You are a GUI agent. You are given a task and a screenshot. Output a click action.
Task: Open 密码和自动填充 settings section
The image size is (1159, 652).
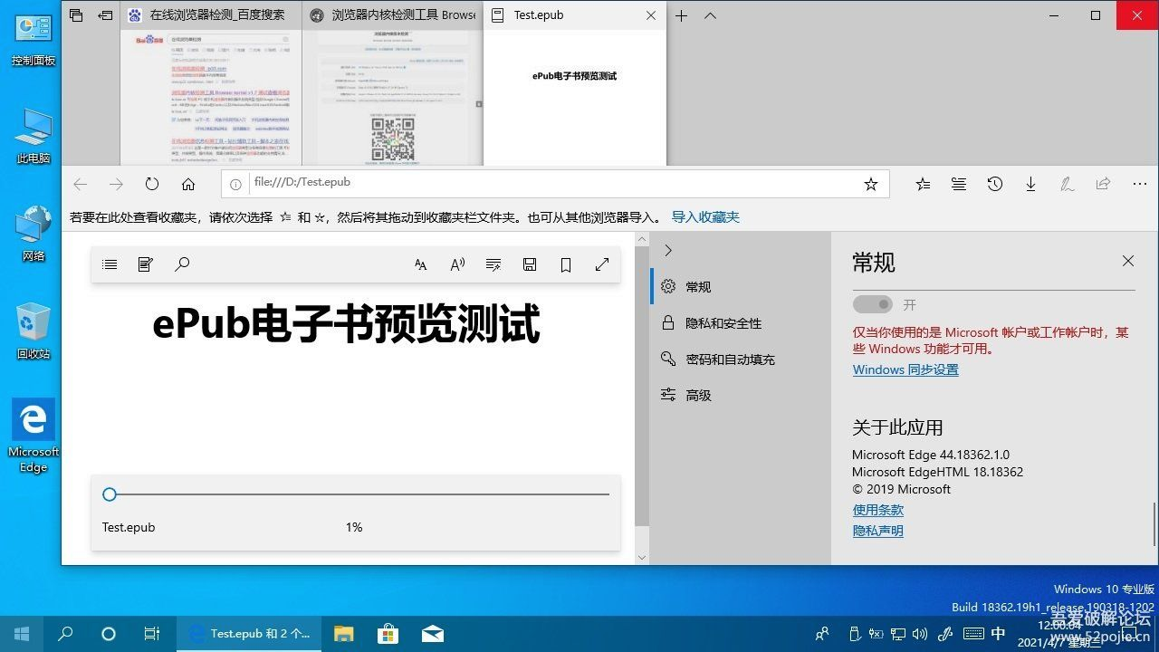pyautogui.click(x=741, y=359)
